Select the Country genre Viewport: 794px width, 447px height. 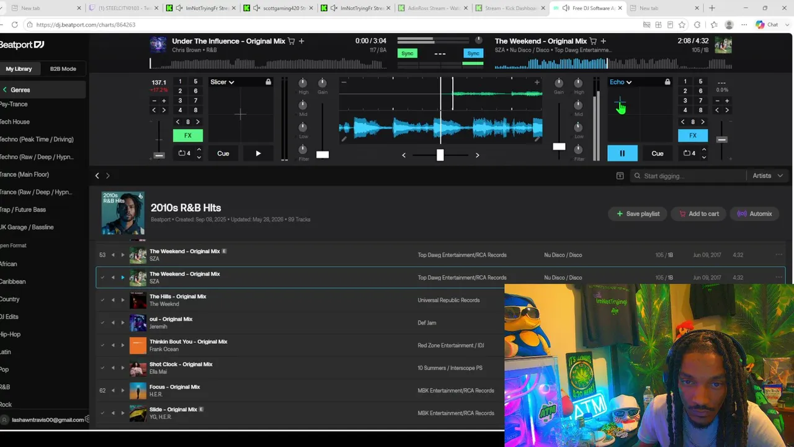coord(10,299)
